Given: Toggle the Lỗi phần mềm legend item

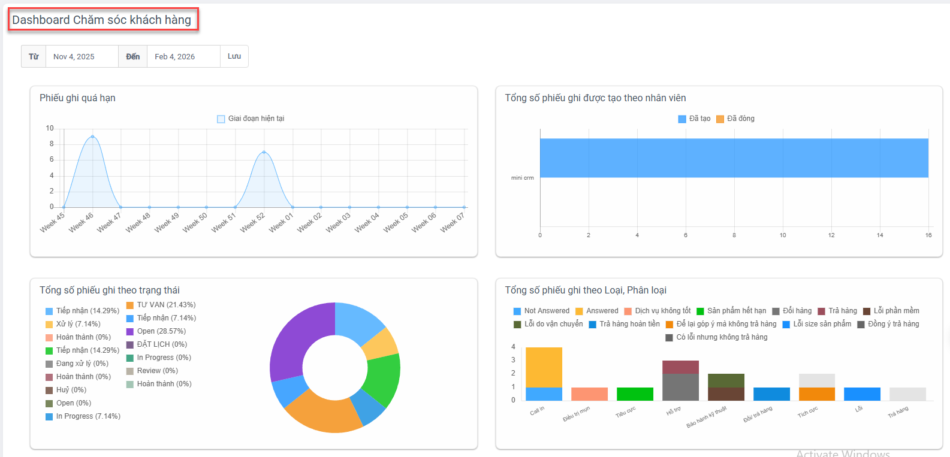Looking at the screenshot, I should (x=891, y=311).
